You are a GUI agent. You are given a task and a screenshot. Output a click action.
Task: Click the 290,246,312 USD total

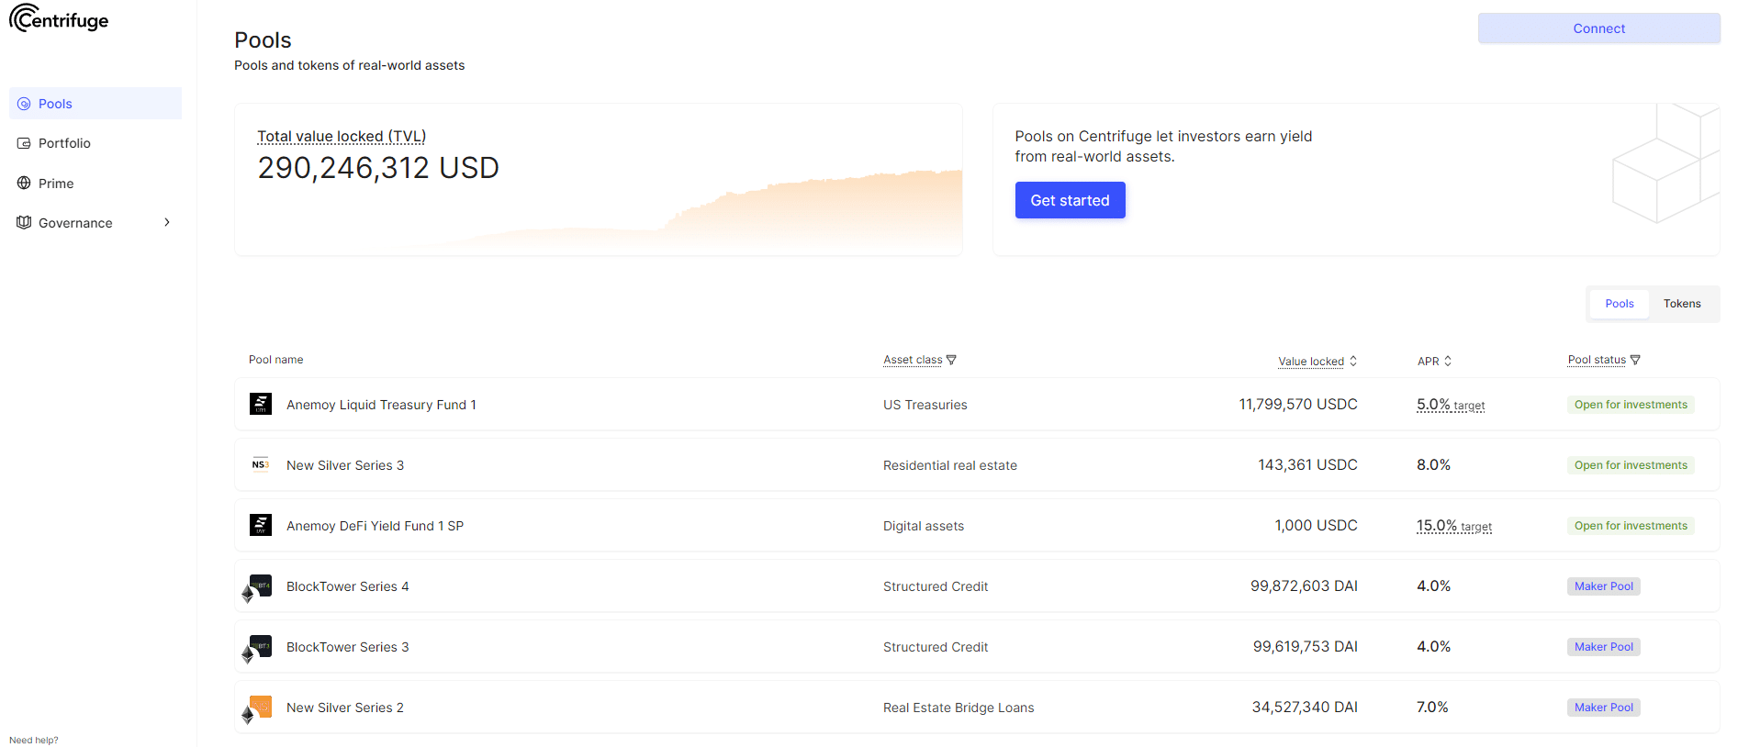coord(378,168)
